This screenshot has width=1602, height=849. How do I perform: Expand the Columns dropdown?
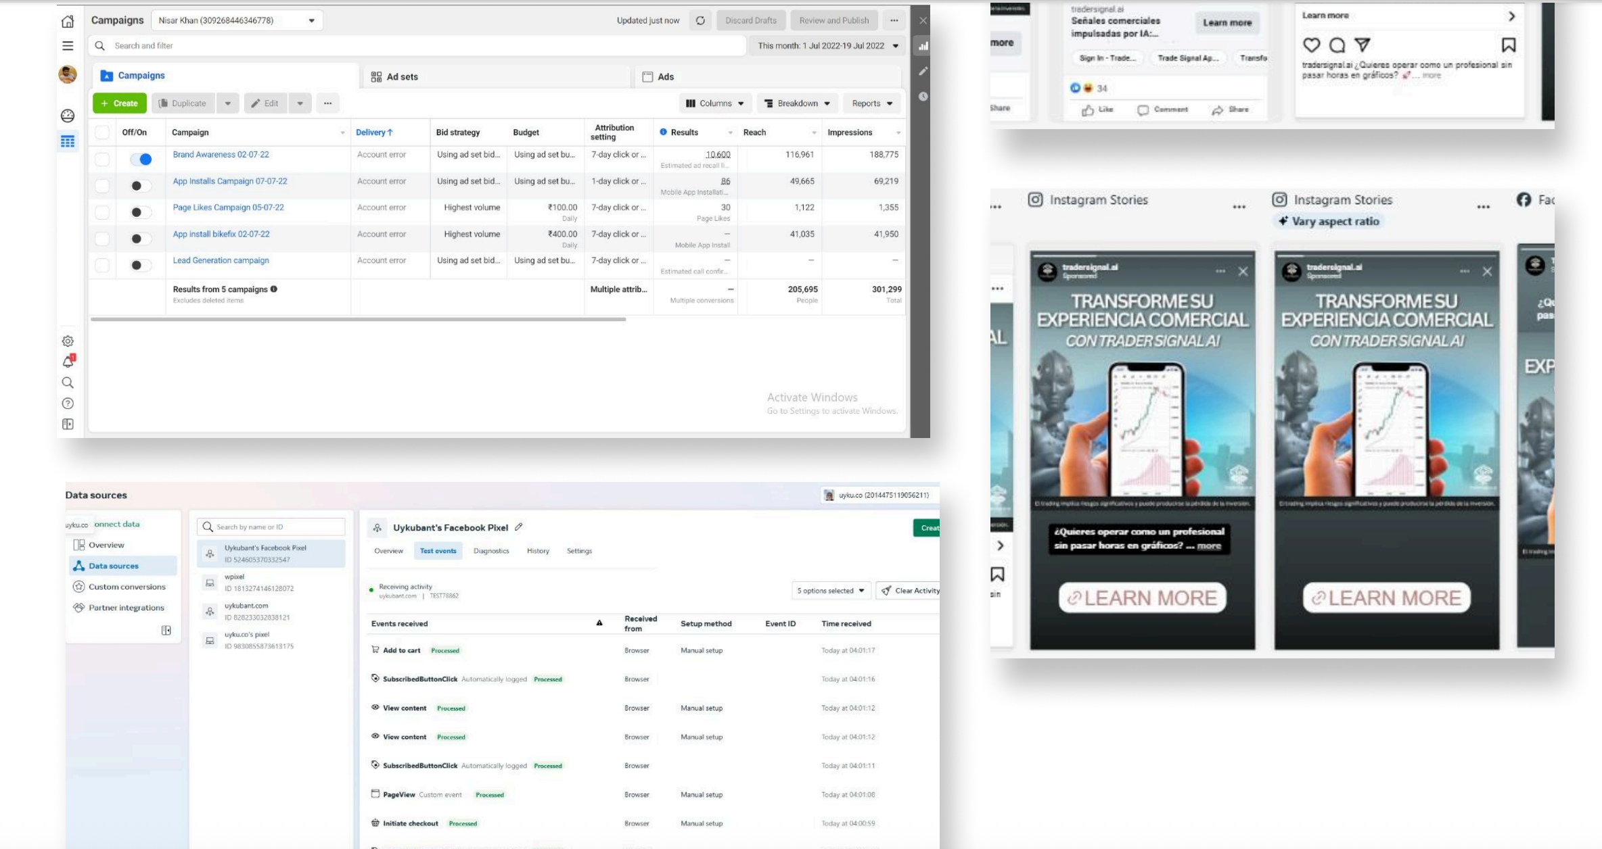(715, 103)
